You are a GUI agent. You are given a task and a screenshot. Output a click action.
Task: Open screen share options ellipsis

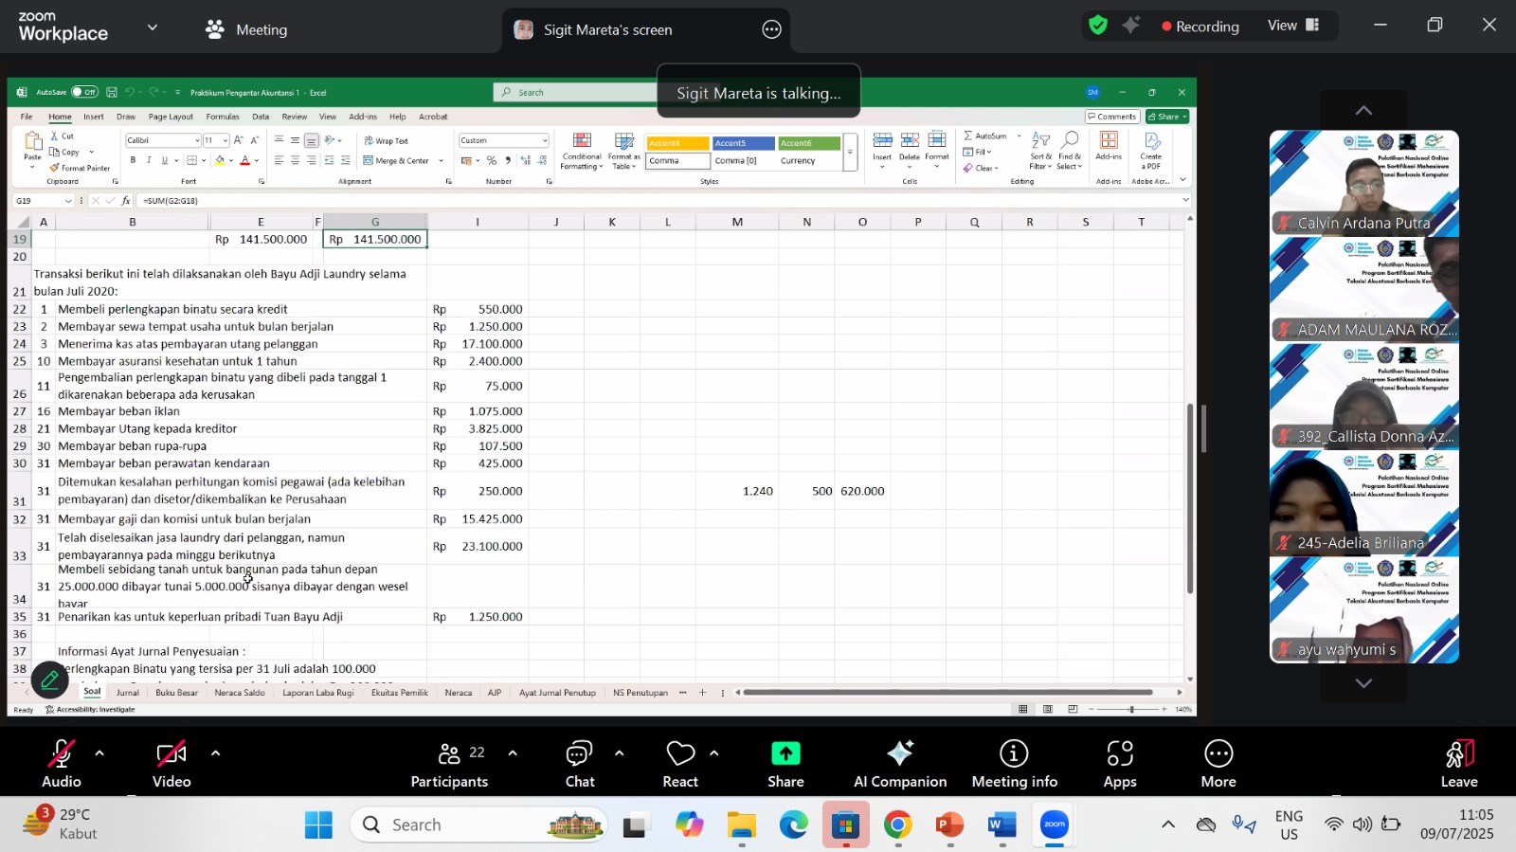(x=771, y=29)
